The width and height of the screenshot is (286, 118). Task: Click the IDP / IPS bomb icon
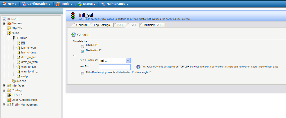point(9,95)
